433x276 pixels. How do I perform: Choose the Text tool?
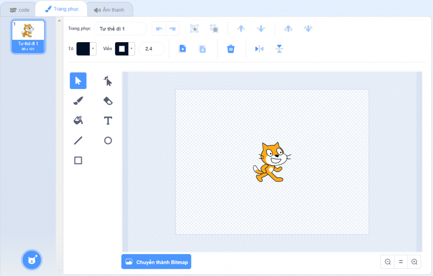click(108, 121)
